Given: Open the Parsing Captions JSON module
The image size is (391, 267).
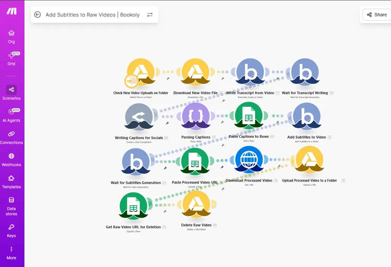Looking at the screenshot, I should (195, 116).
